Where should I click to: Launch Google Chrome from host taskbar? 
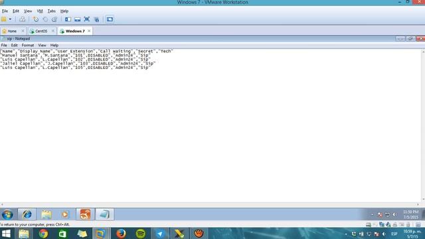click(x=43, y=234)
